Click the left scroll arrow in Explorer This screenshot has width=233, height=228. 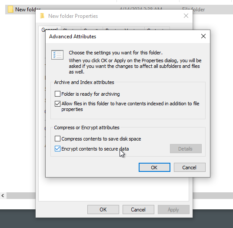click(3, 195)
